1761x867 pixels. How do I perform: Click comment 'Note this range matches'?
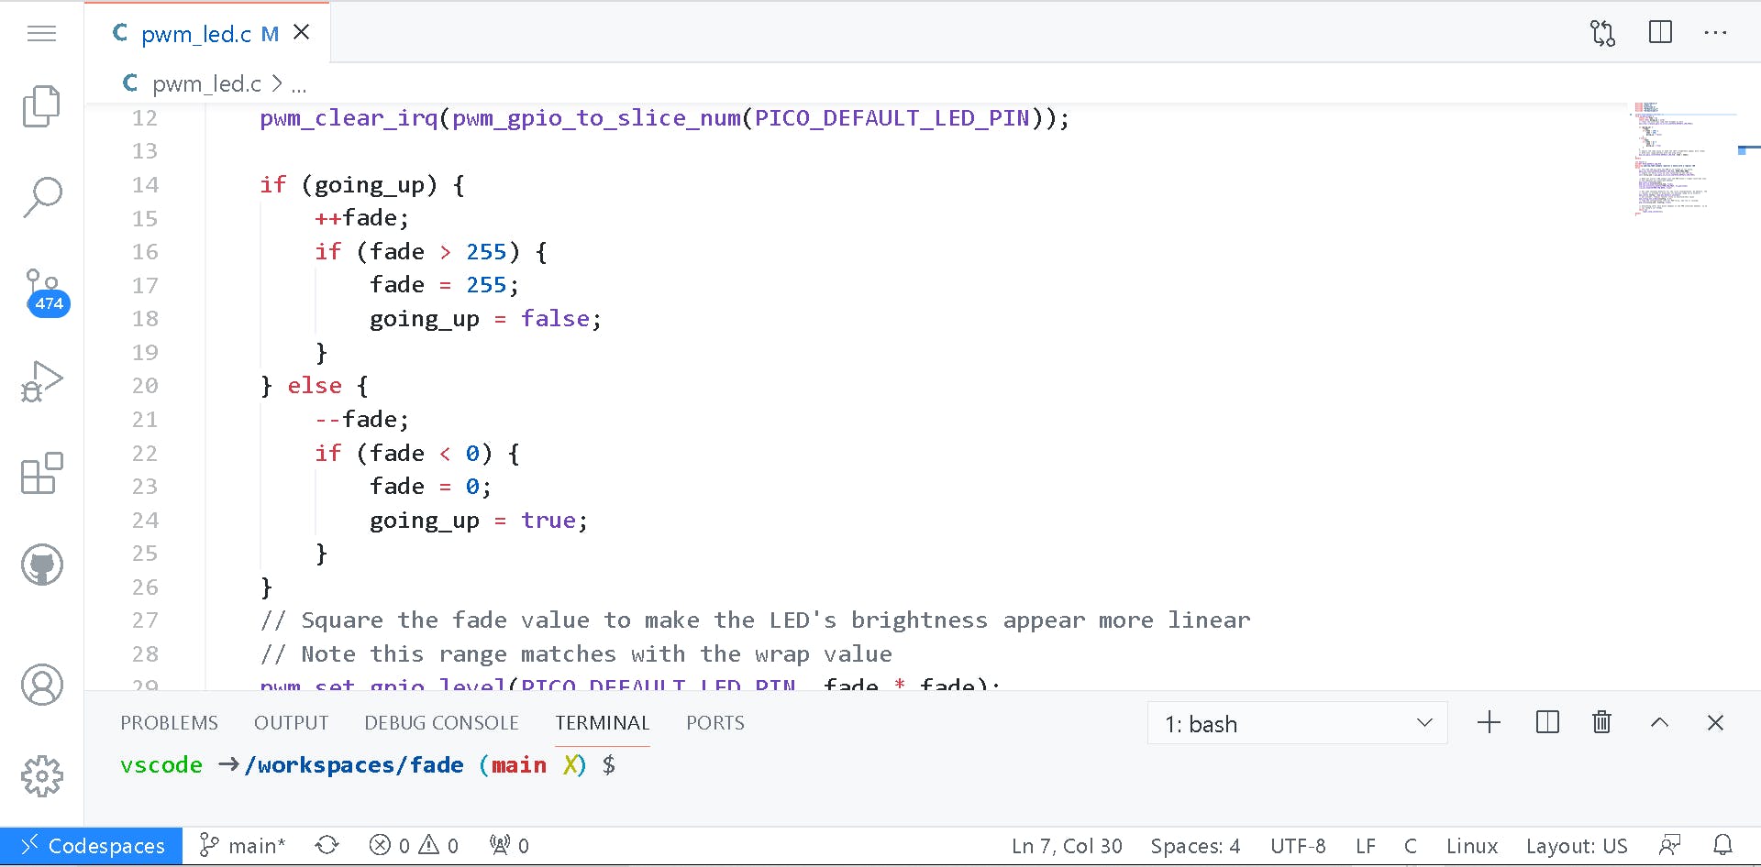(576, 654)
